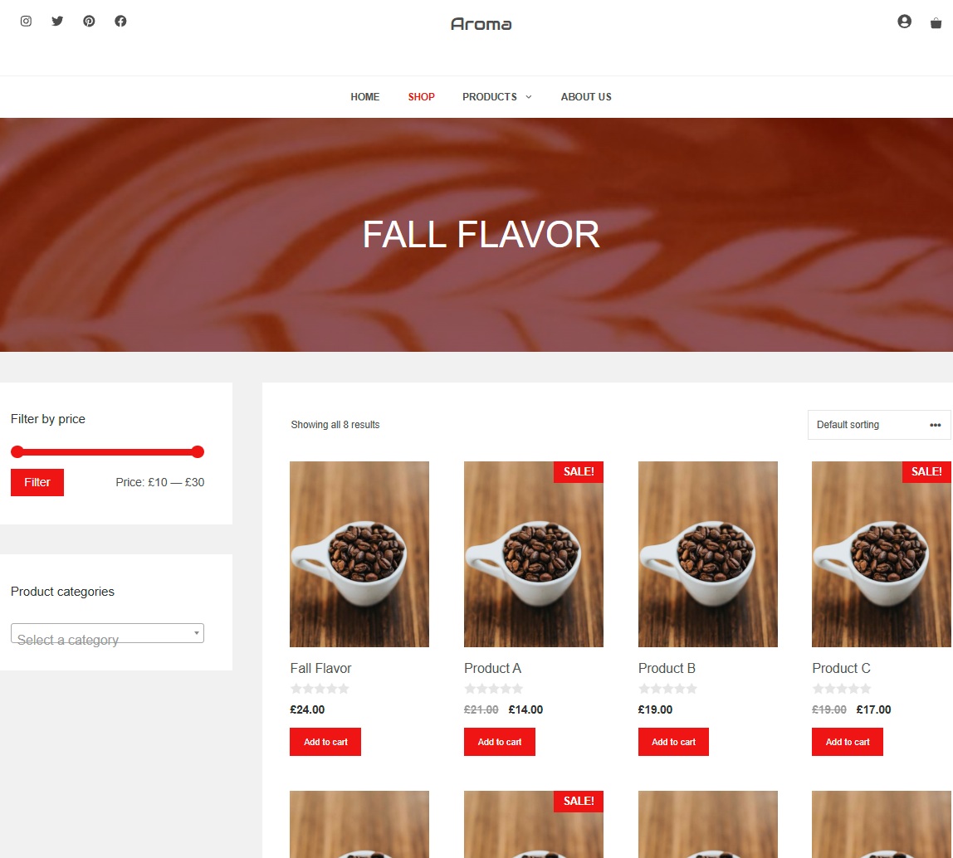
Task: Open the Facebook social link
Action: pyautogui.click(x=121, y=22)
